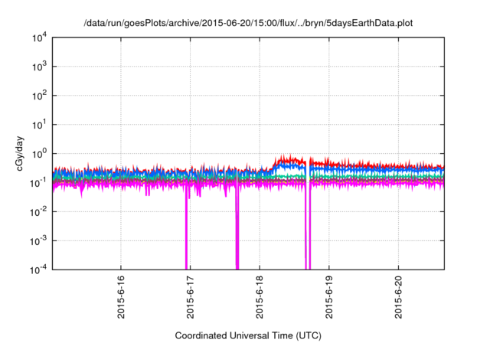Select the cGy/day y-axis label
Viewport: 490px width, 343px height.
click(20, 153)
